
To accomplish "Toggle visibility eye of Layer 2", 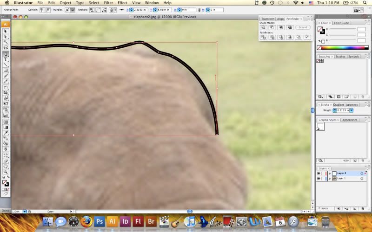I will pos(319,173).
